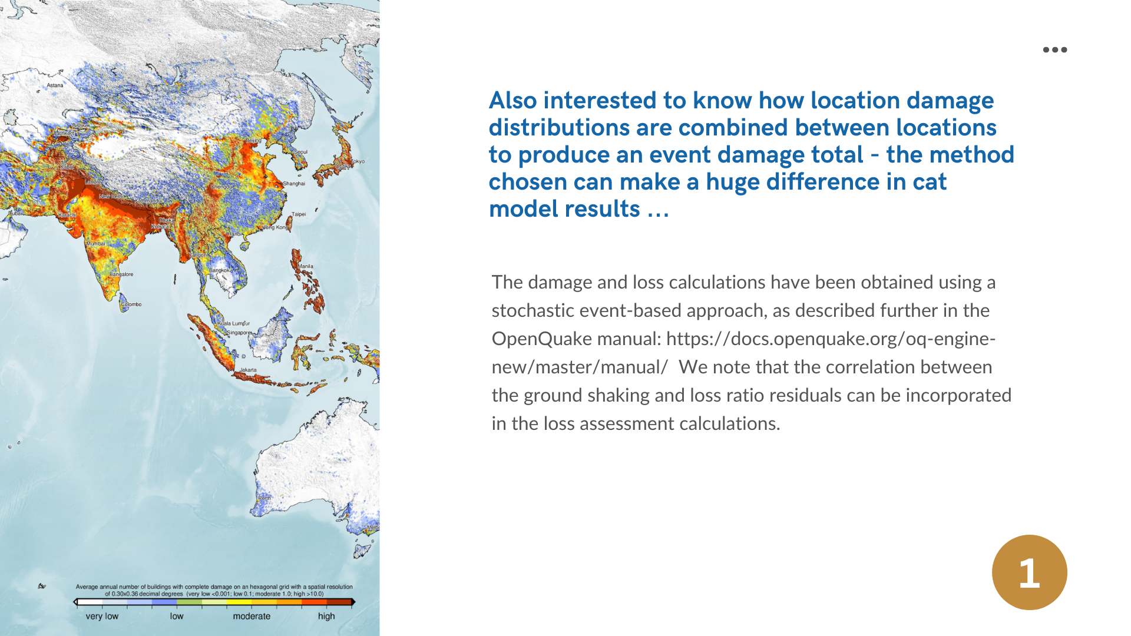Click the right black arrowhead of the color bar

click(353, 602)
